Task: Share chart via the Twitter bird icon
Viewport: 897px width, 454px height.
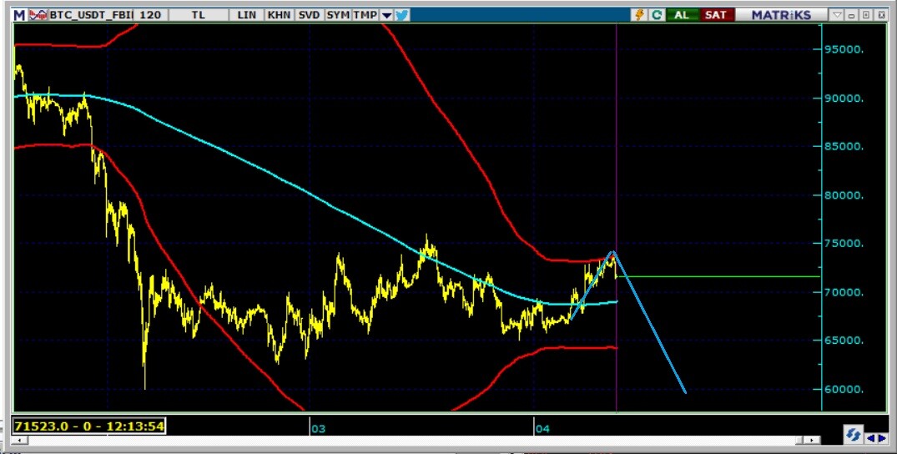Action: 402,15
